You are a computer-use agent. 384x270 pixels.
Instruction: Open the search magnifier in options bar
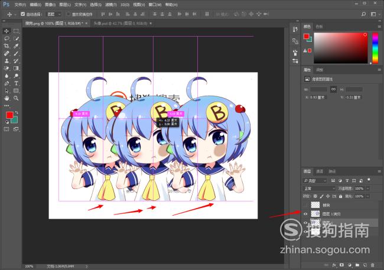tap(364, 14)
